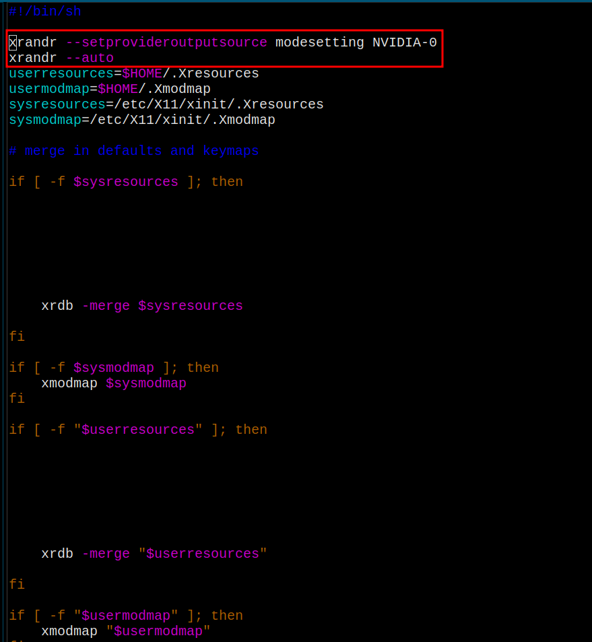This screenshot has height=642, width=592.
Task: Click the if -f "$usermodmap" condition line
Action: (x=125, y=616)
